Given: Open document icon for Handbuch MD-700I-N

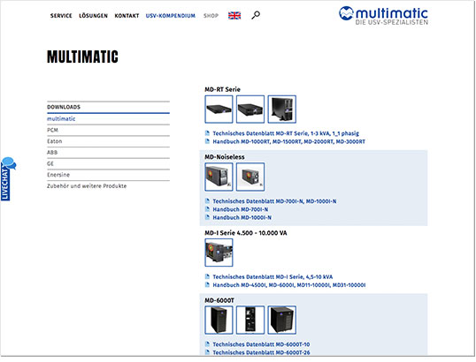Looking at the screenshot, I should pos(208,208).
